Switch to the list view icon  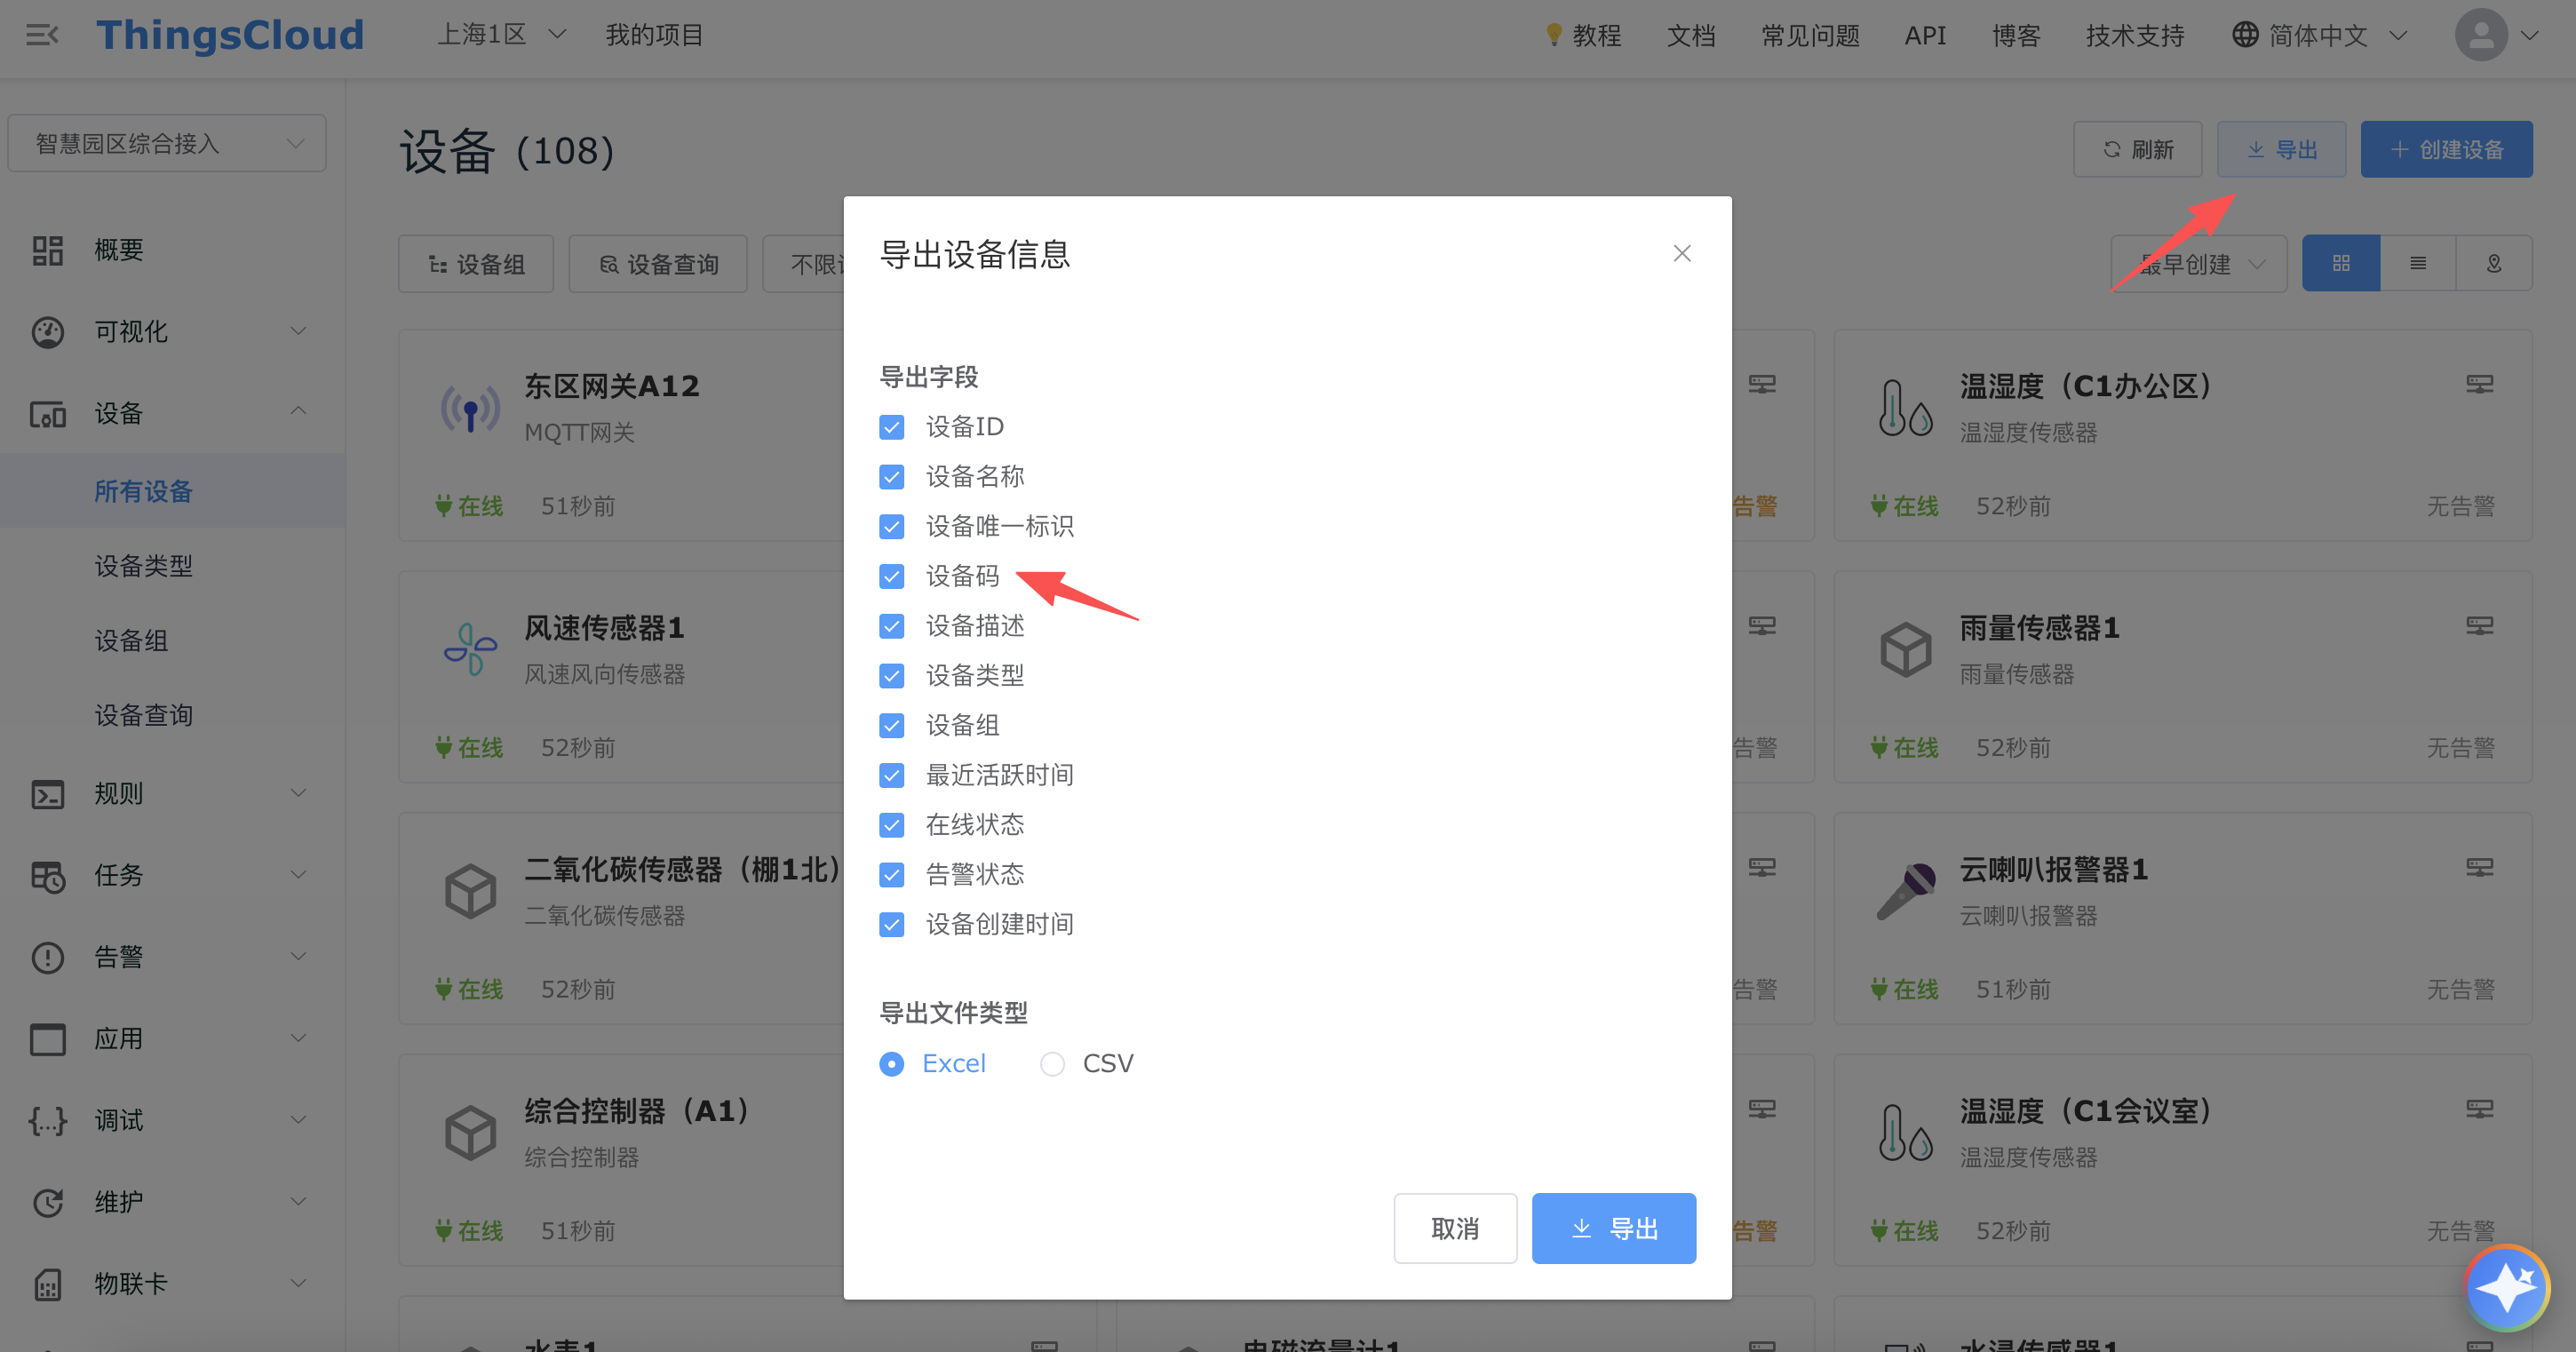pos(2417,264)
